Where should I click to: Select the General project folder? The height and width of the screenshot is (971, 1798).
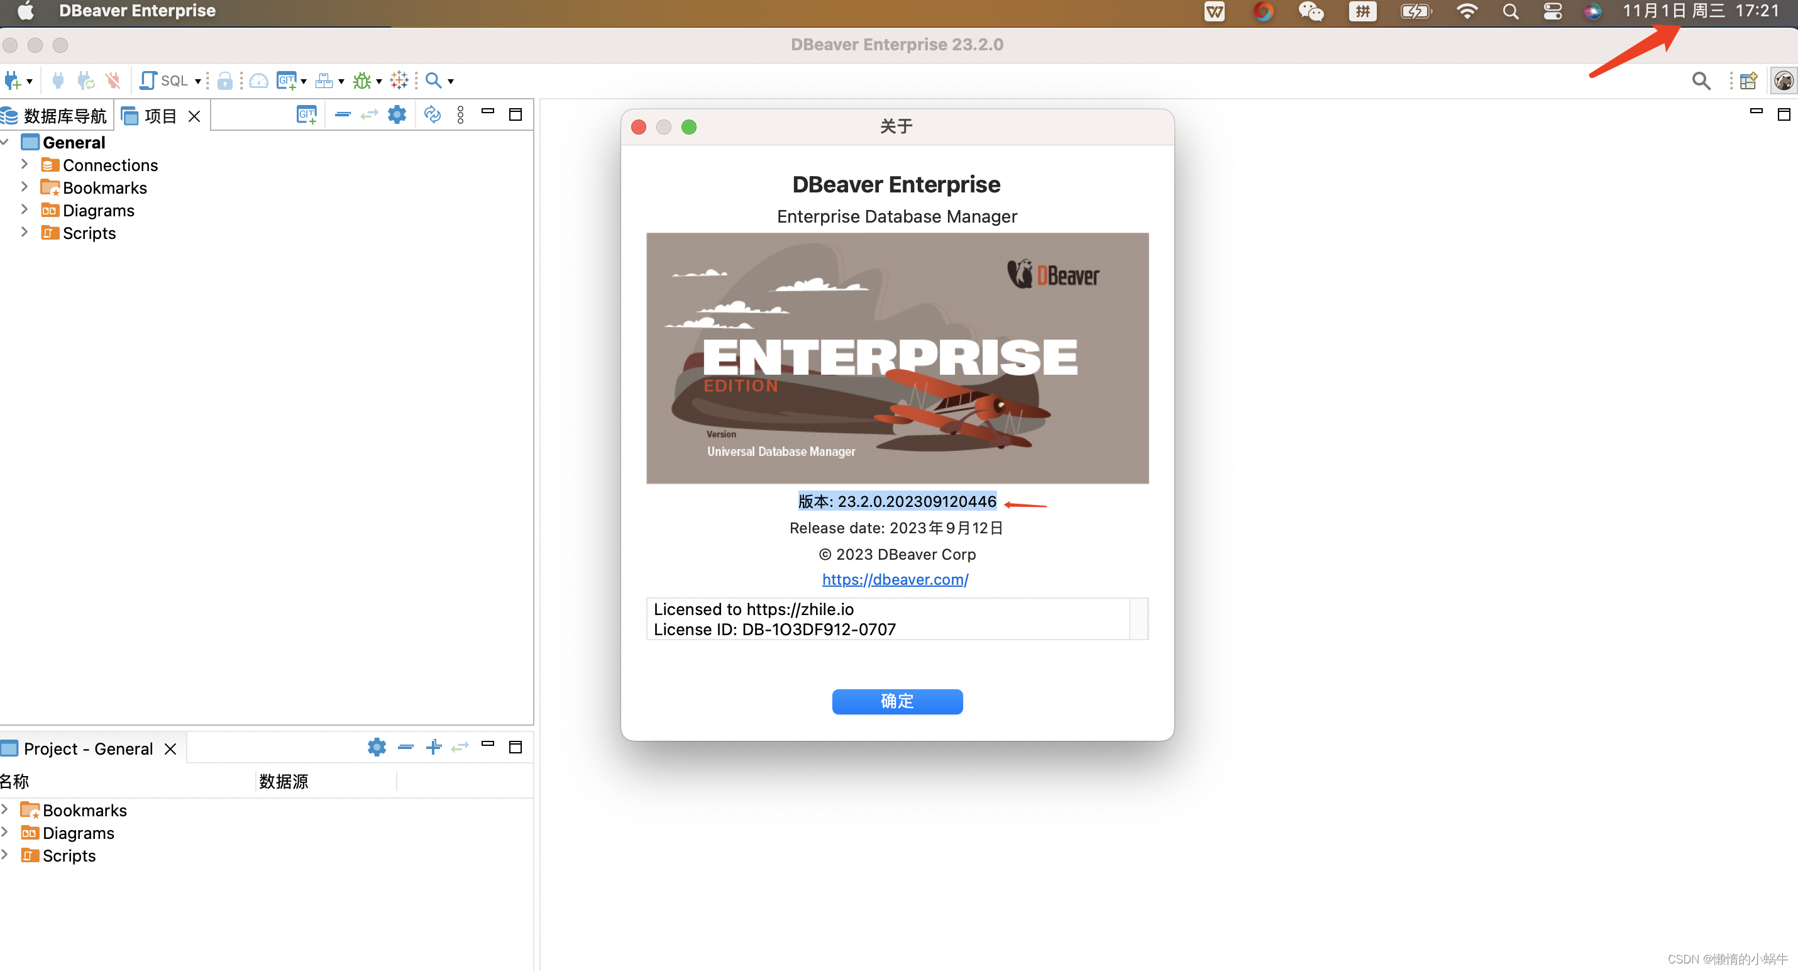pyautogui.click(x=63, y=142)
